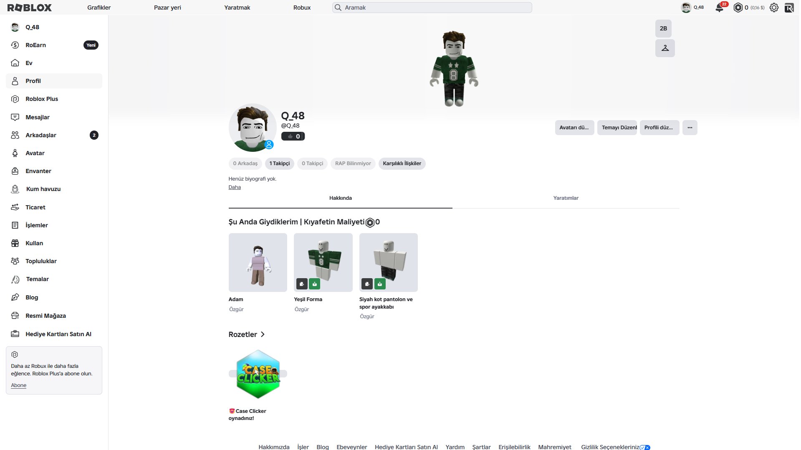Click the search magnifier icon
801x450 pixels.
pos(338,8)
